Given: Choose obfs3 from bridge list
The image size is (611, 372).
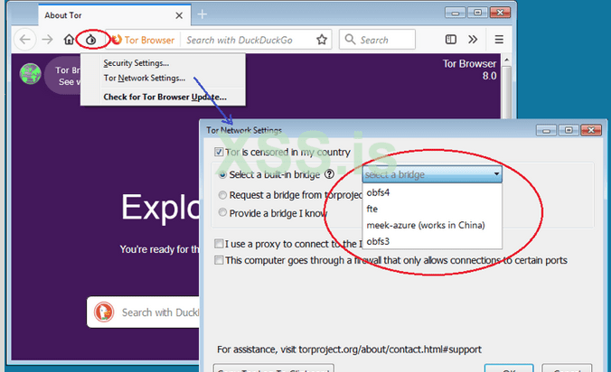Looking at the screenshot, I should 432,241.
